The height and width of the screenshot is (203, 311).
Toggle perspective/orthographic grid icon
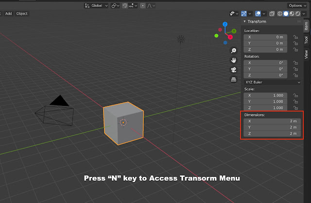[x=234, y=79]
